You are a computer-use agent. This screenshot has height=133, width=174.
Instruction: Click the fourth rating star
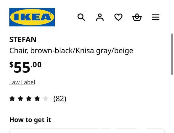(37, 99)
